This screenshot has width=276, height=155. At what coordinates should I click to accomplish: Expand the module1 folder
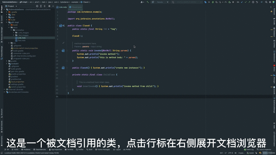point(7,64)
